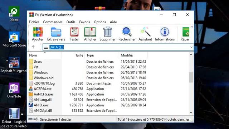
Task: Click the DATA (E:) address field
Action: pos(118,47)
